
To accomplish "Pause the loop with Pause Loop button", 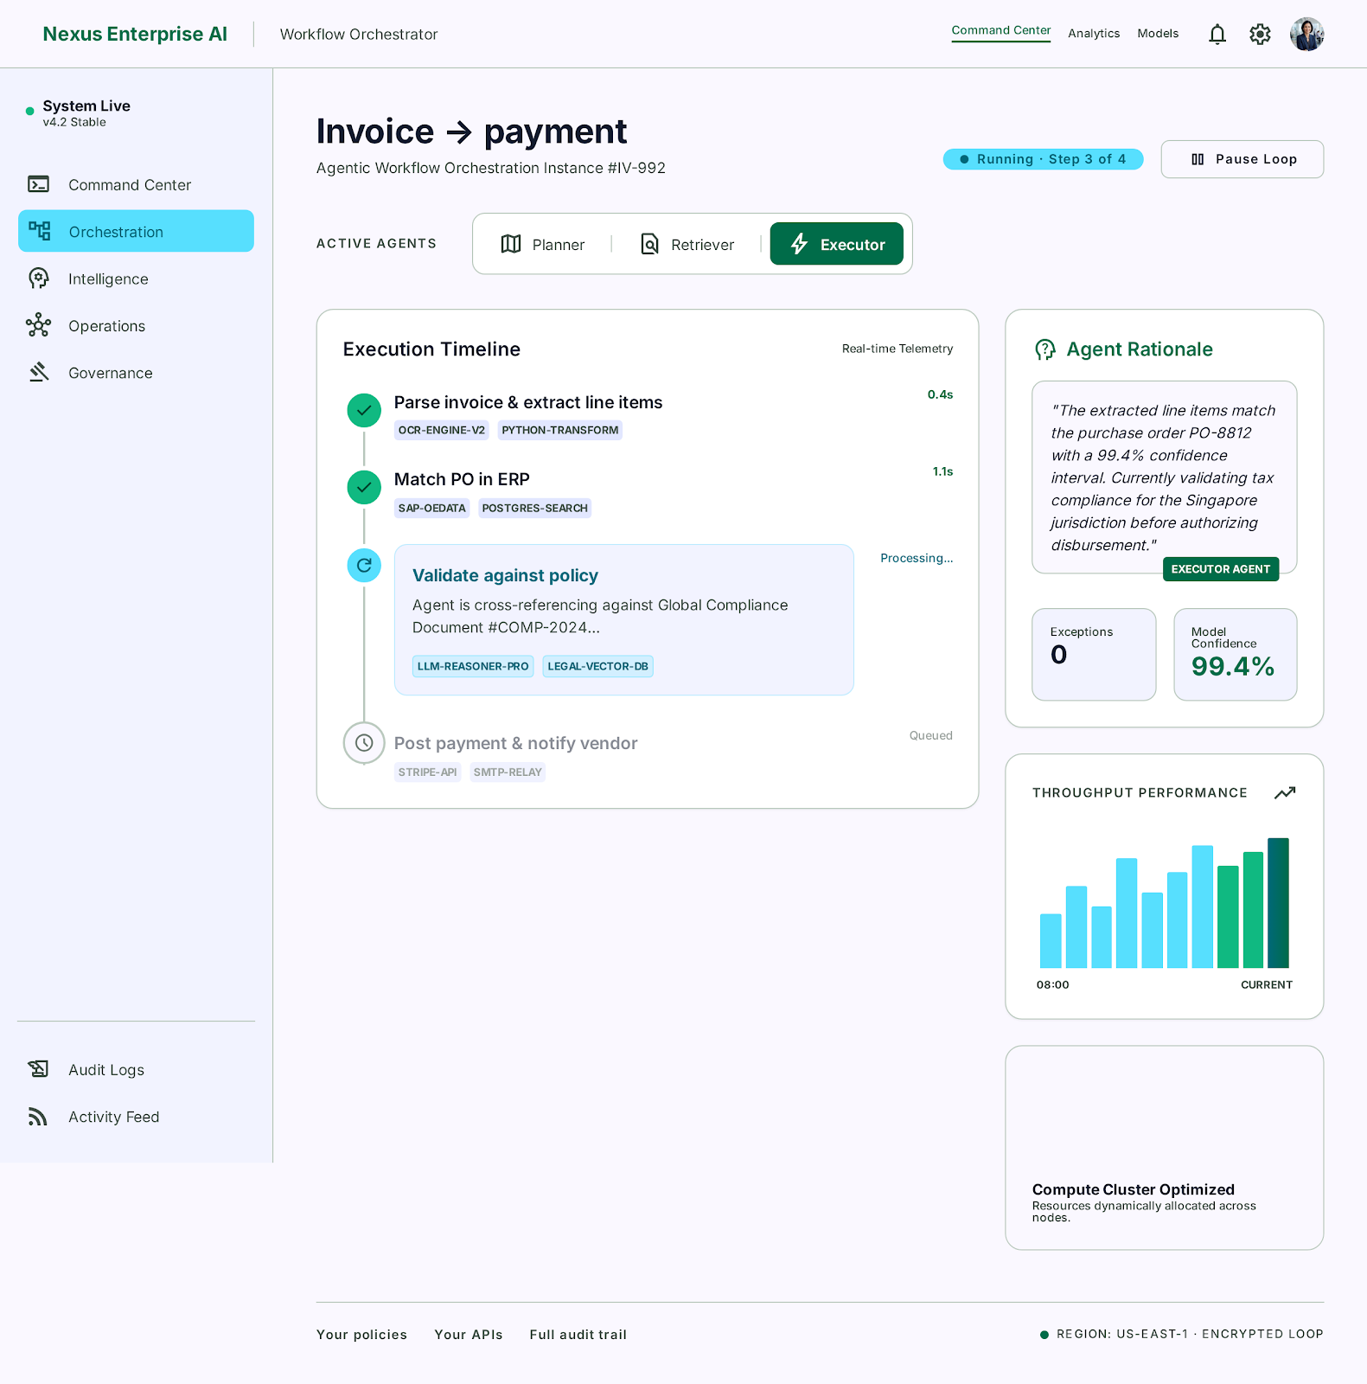I will 1242,159.
